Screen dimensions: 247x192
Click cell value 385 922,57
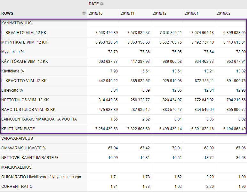(140, 81)
